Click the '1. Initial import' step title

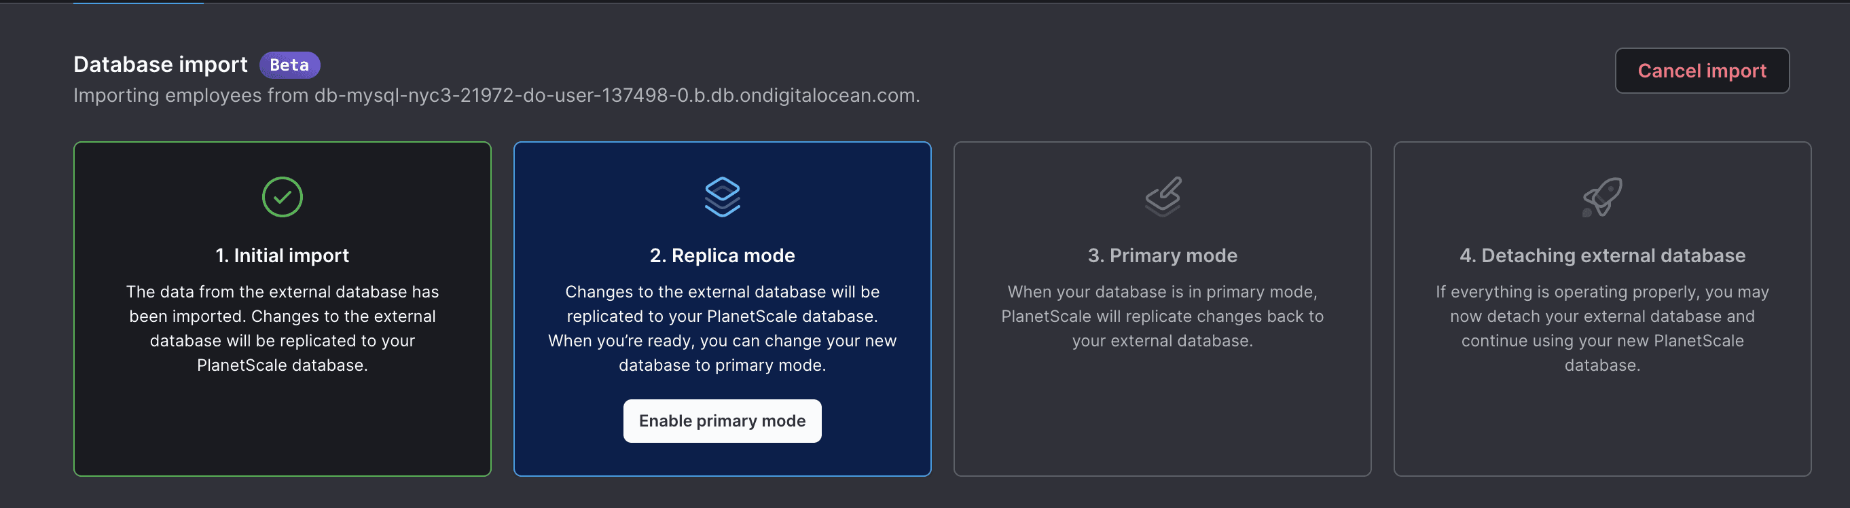(283, 255)
